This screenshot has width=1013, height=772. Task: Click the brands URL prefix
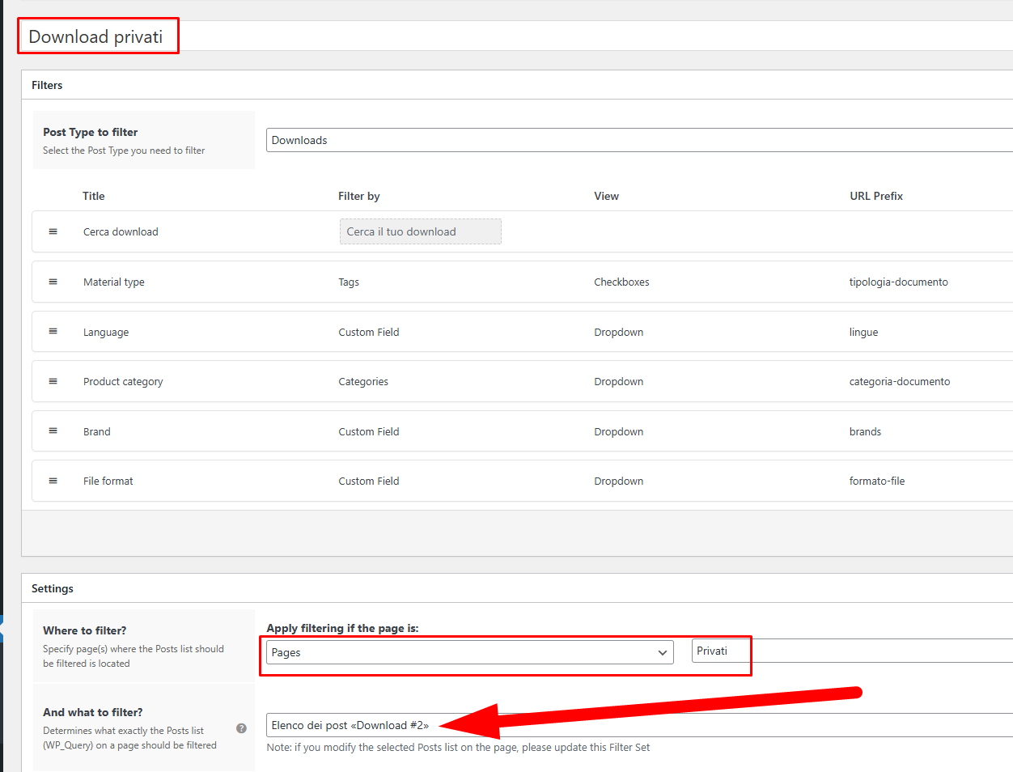(865, 431)
